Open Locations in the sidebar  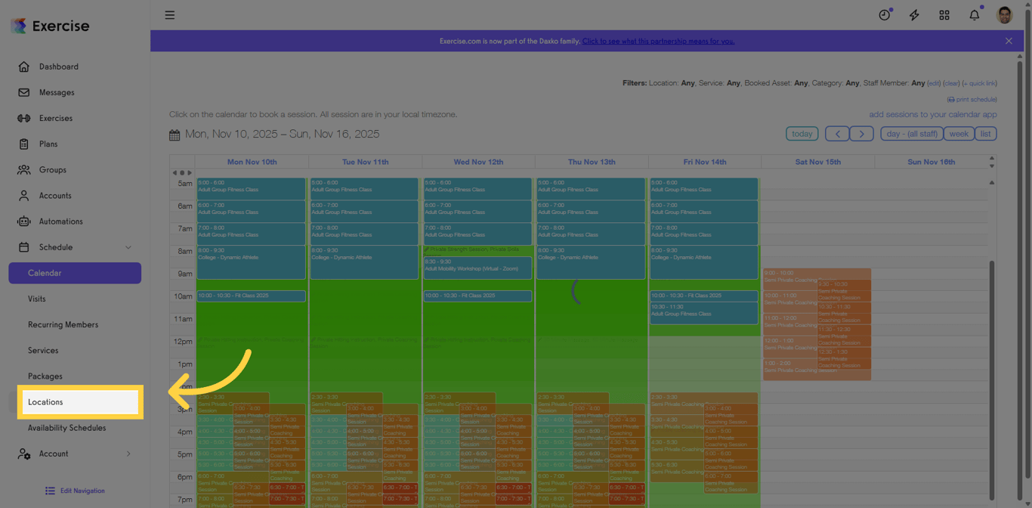pos(80,402)
